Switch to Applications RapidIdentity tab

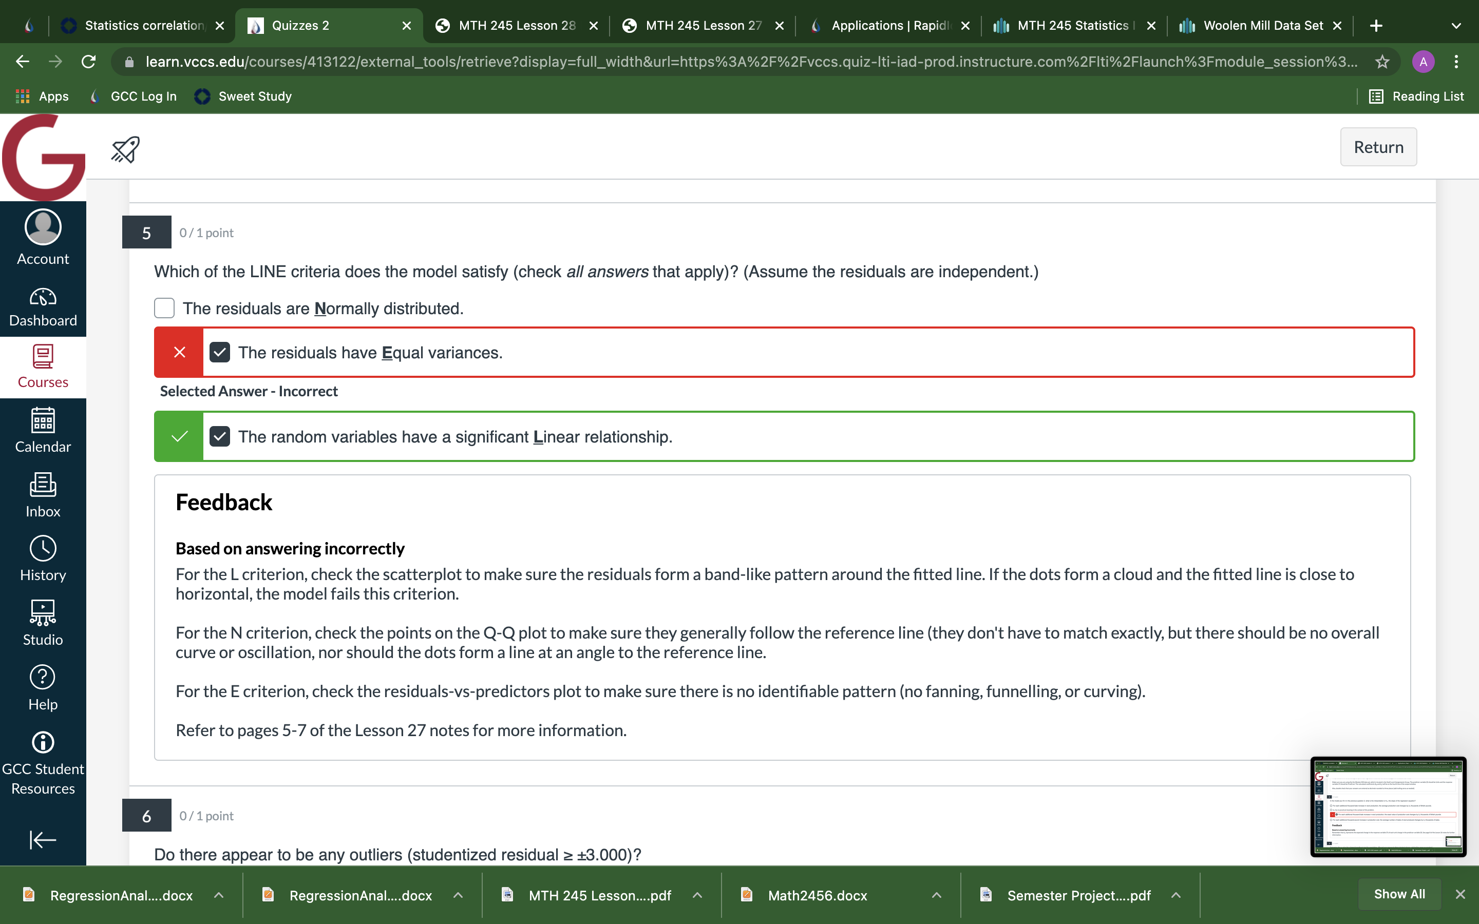(888, 26)
